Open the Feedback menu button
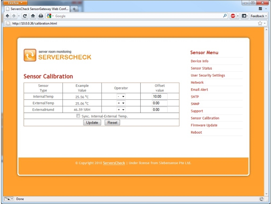 click(x=258, y=16)
